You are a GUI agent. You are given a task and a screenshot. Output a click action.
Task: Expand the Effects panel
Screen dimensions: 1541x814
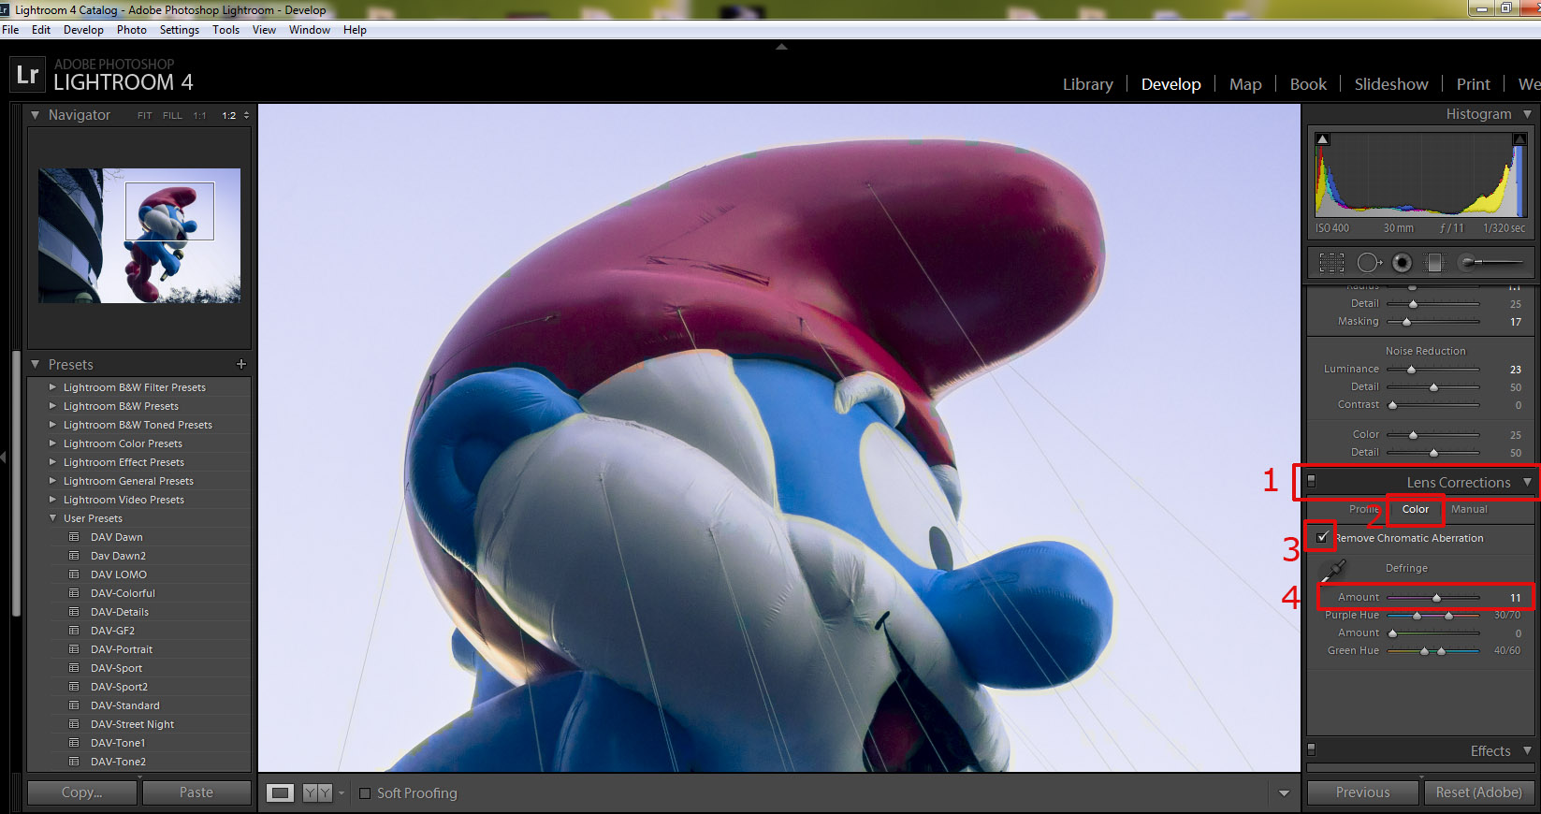pyautogui.click(x=1528, y=751)
